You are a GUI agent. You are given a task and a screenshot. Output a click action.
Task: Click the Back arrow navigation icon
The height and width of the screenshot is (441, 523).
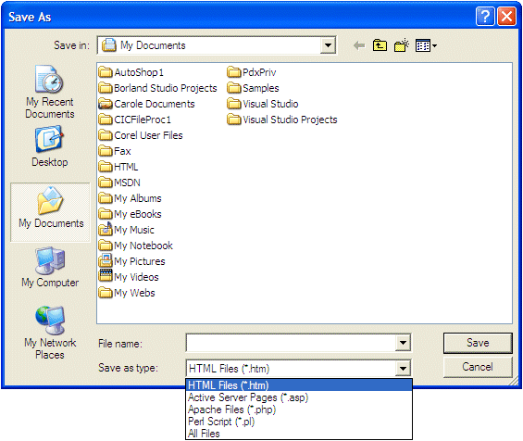pyautogui.click(x=359, y=45)
